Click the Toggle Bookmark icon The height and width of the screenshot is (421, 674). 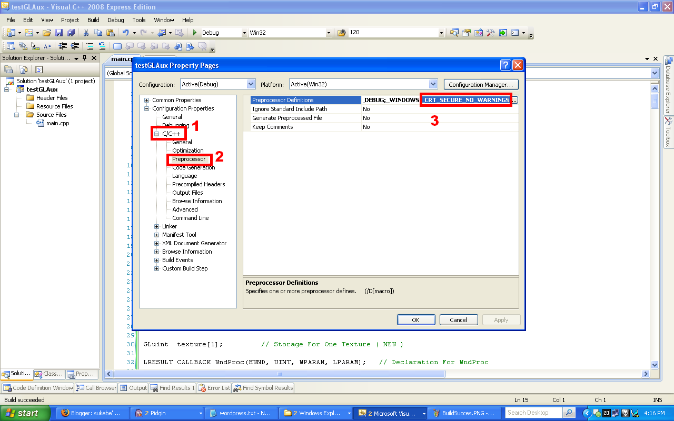(x=117, y=46)
